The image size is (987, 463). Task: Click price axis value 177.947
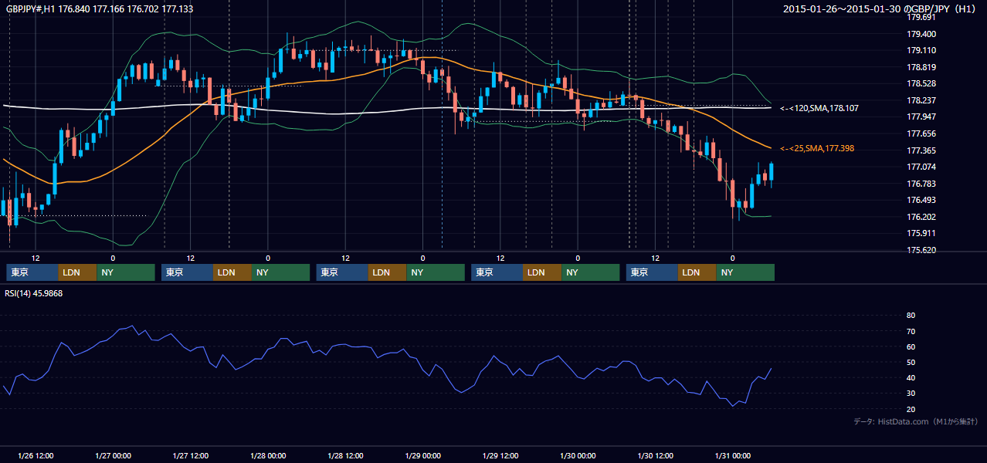pos(921,117)
